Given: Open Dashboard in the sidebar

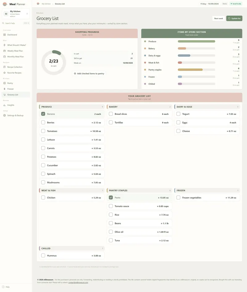Looking at the screenshot, I should 16,35.
